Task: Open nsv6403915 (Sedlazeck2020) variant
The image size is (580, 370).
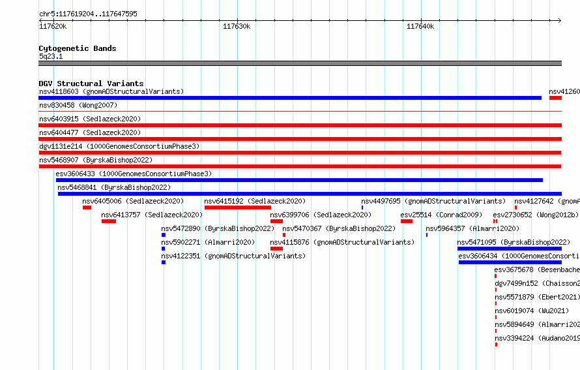Action: [x=90, y=119]
